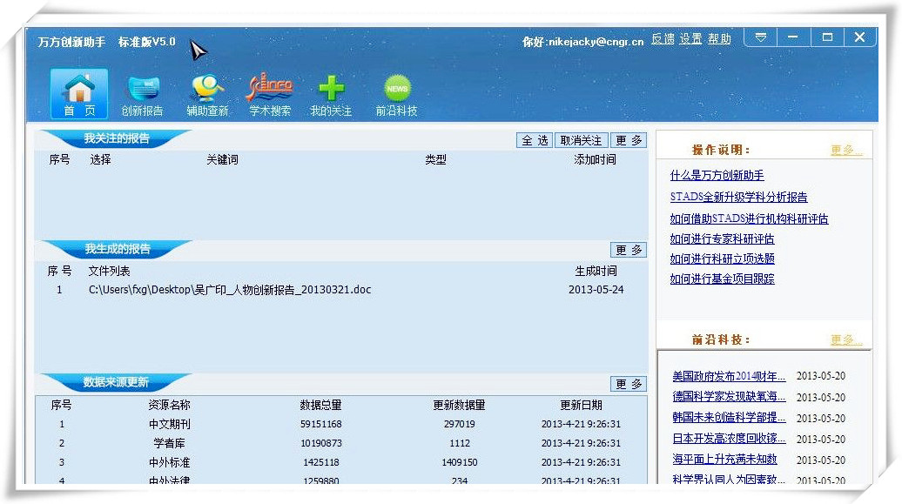Click the 取消关注 button
The image size is (902, 504).
pyautogui.click(x=581, y=140)
